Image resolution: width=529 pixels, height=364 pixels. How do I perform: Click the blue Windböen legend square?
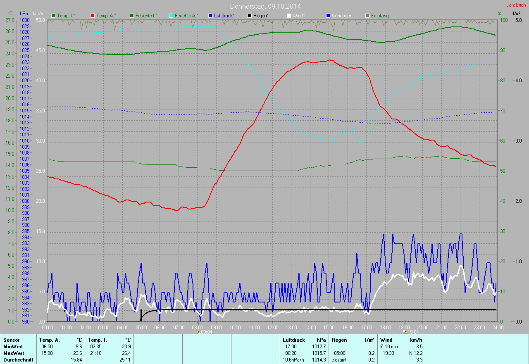(x=328, y=16)
